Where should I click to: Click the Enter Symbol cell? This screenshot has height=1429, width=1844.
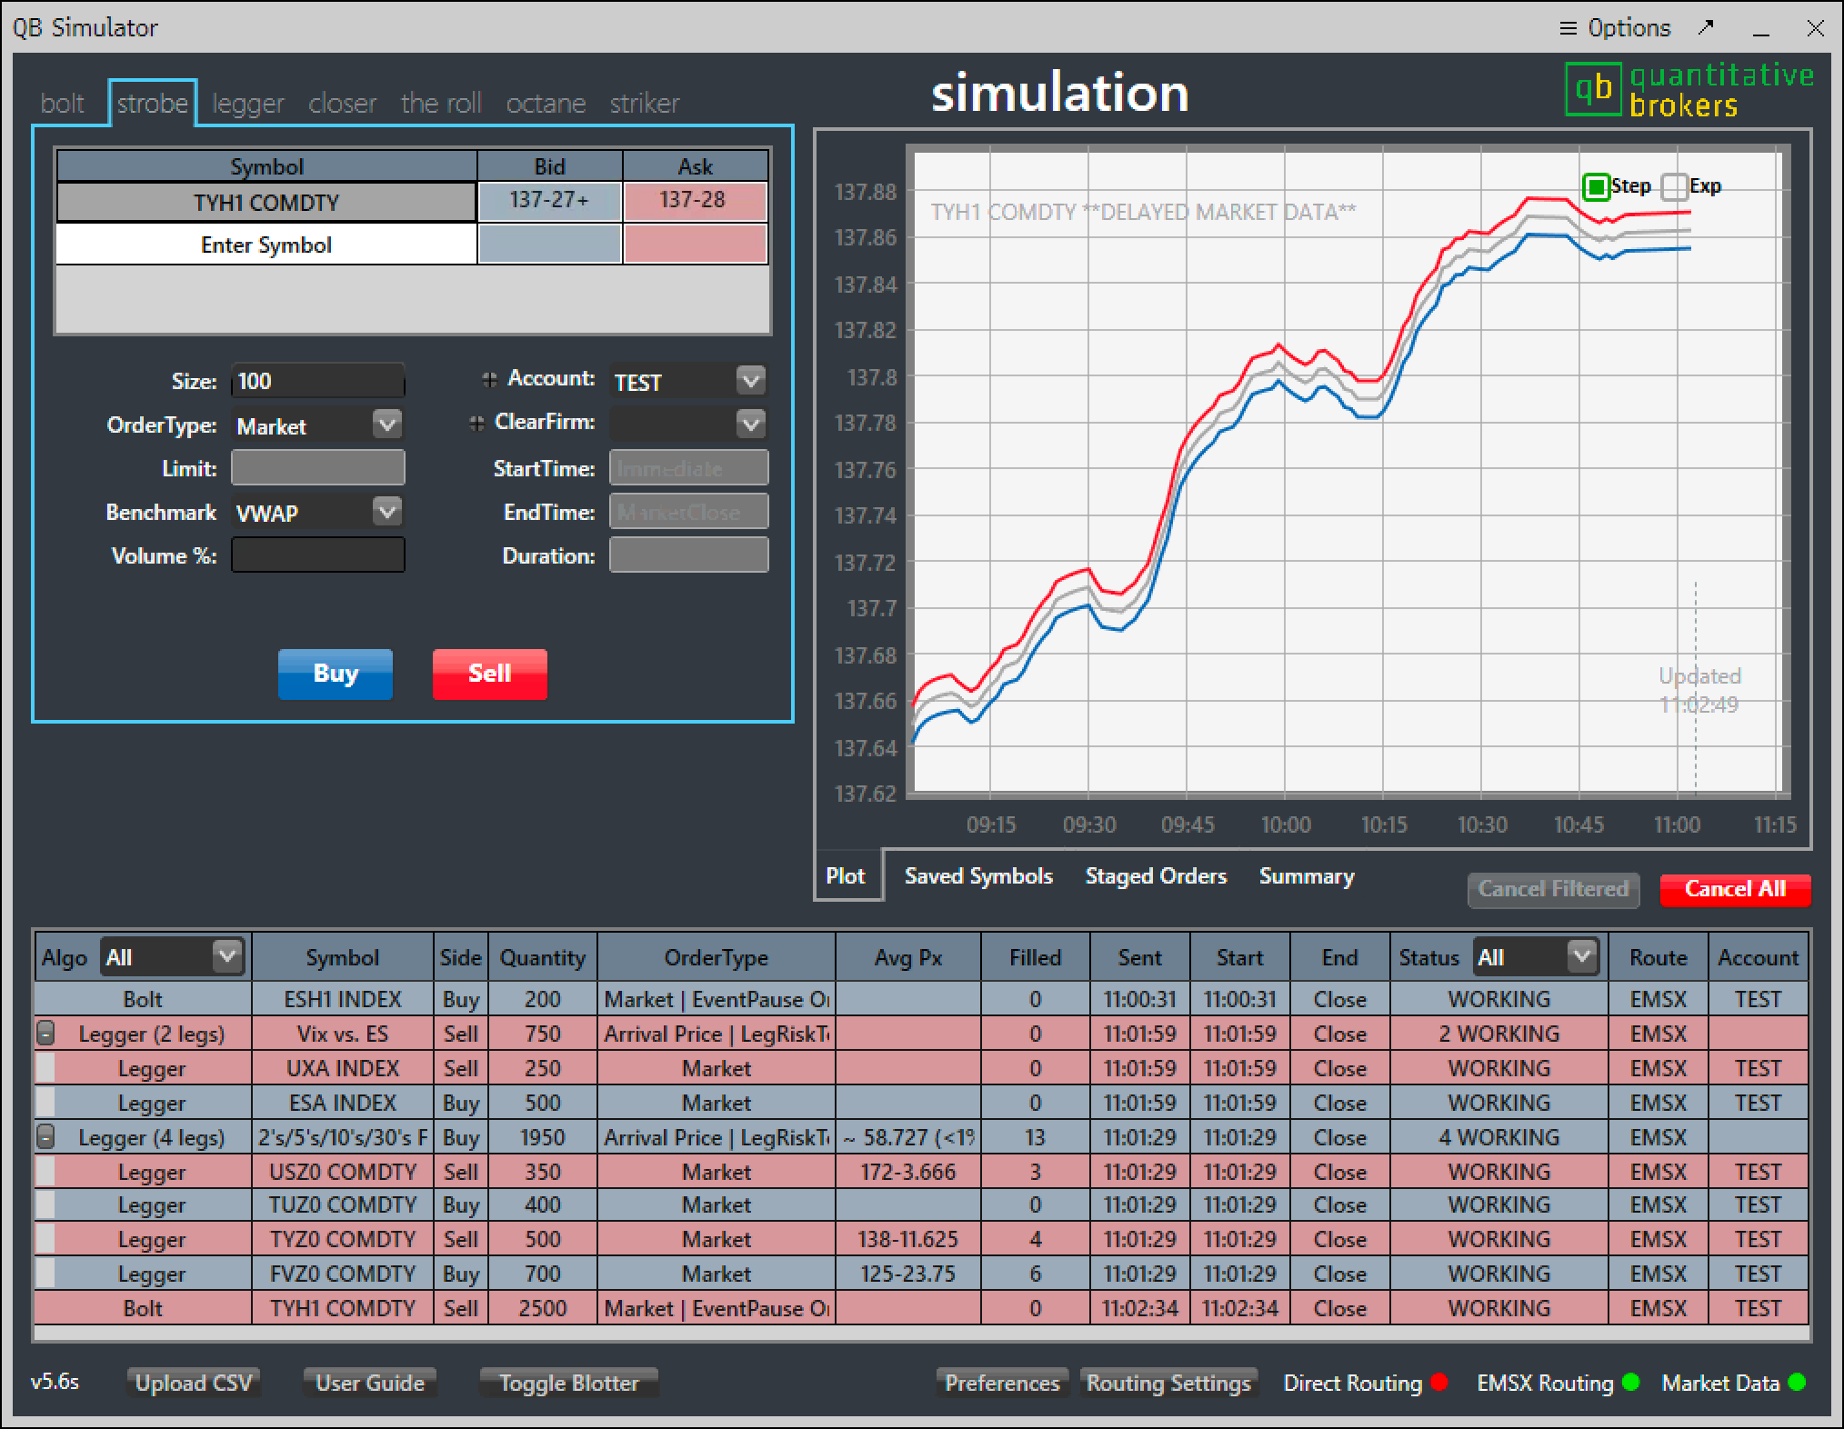(266, 245)
